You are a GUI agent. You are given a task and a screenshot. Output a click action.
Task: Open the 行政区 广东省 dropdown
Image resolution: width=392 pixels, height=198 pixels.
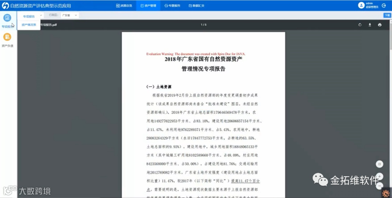[x=69, y=15]
